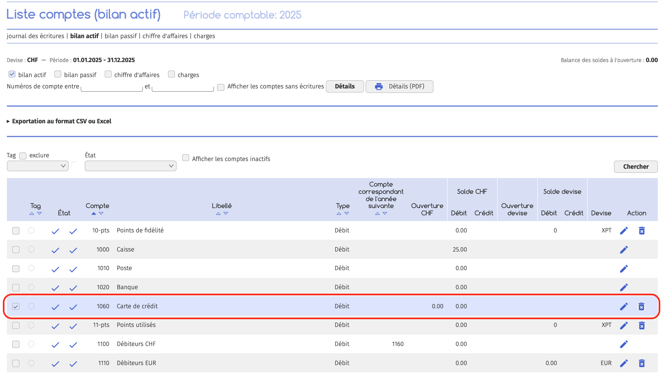Open edit pencil for Banque account
Viewport: 668px width, 376px height.
tap(624, 287)
